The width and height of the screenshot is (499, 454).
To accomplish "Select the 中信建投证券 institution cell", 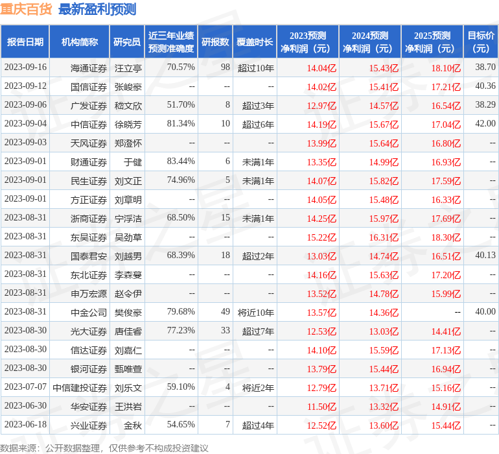I will 80,388.
